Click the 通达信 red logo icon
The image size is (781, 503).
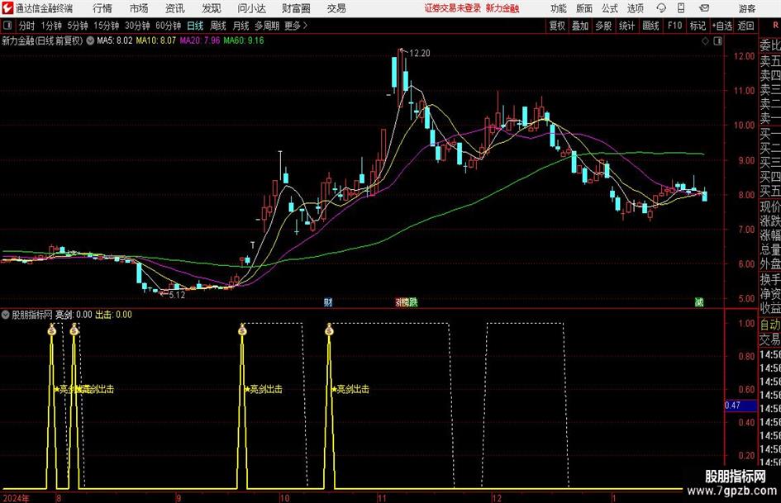click(x=7, y=8)
